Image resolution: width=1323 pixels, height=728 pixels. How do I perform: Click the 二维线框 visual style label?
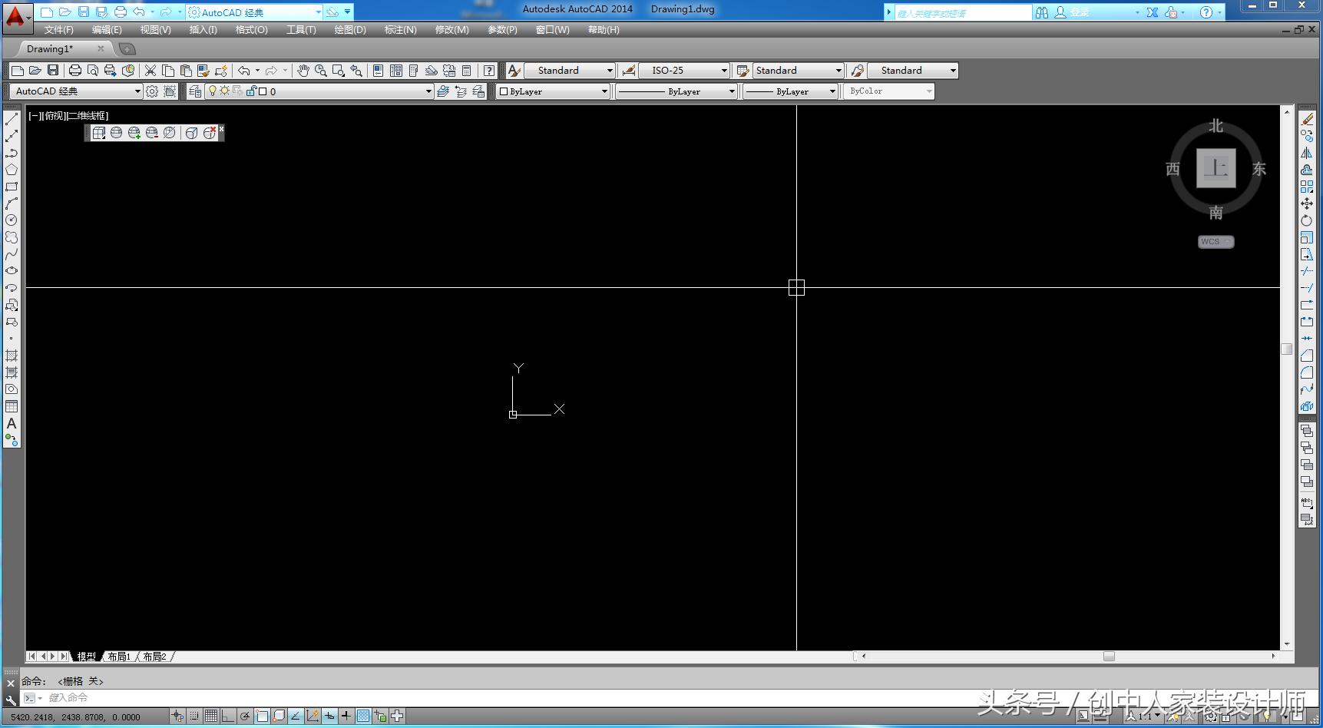tap(88, 116)
